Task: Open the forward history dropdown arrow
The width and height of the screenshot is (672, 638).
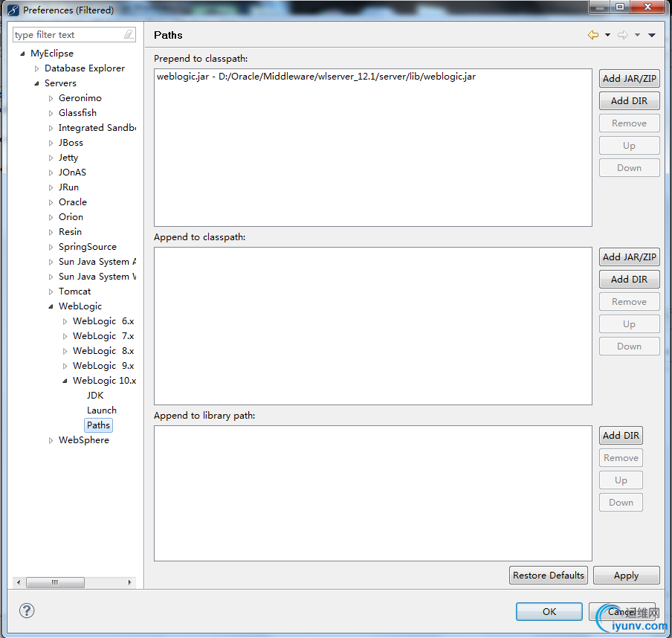Action: point(637,35)
